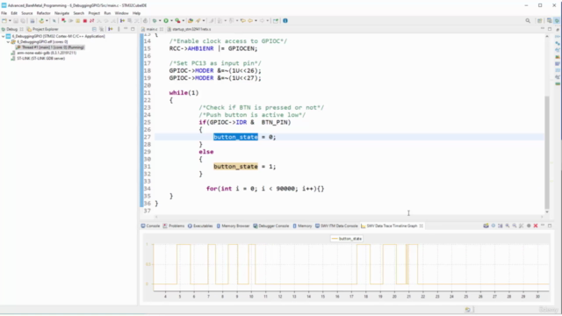The height and width of the screenshot is (316, 562).
Task: Click the External Tools run icon
Action: click(177, 21)
